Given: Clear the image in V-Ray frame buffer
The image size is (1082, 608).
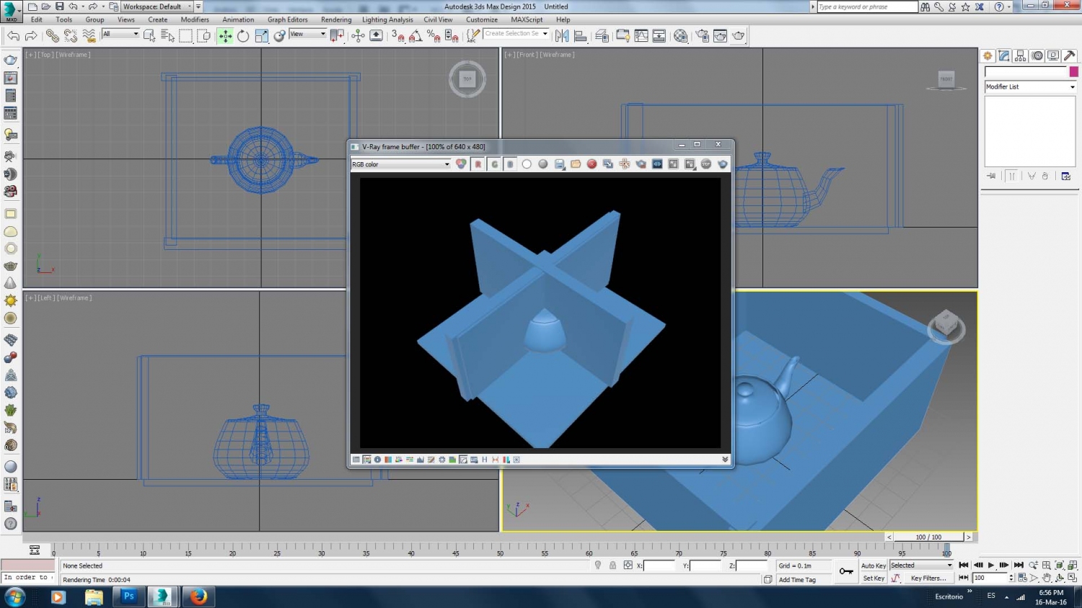Looking at the screenshot, I should 591,164.
